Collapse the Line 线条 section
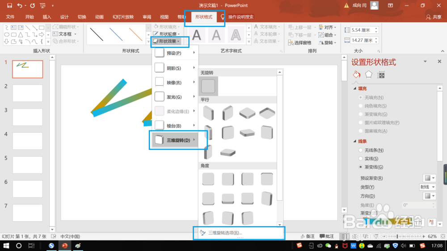The width and height of the screenshot is (447, 251). [x=355, y=141]
